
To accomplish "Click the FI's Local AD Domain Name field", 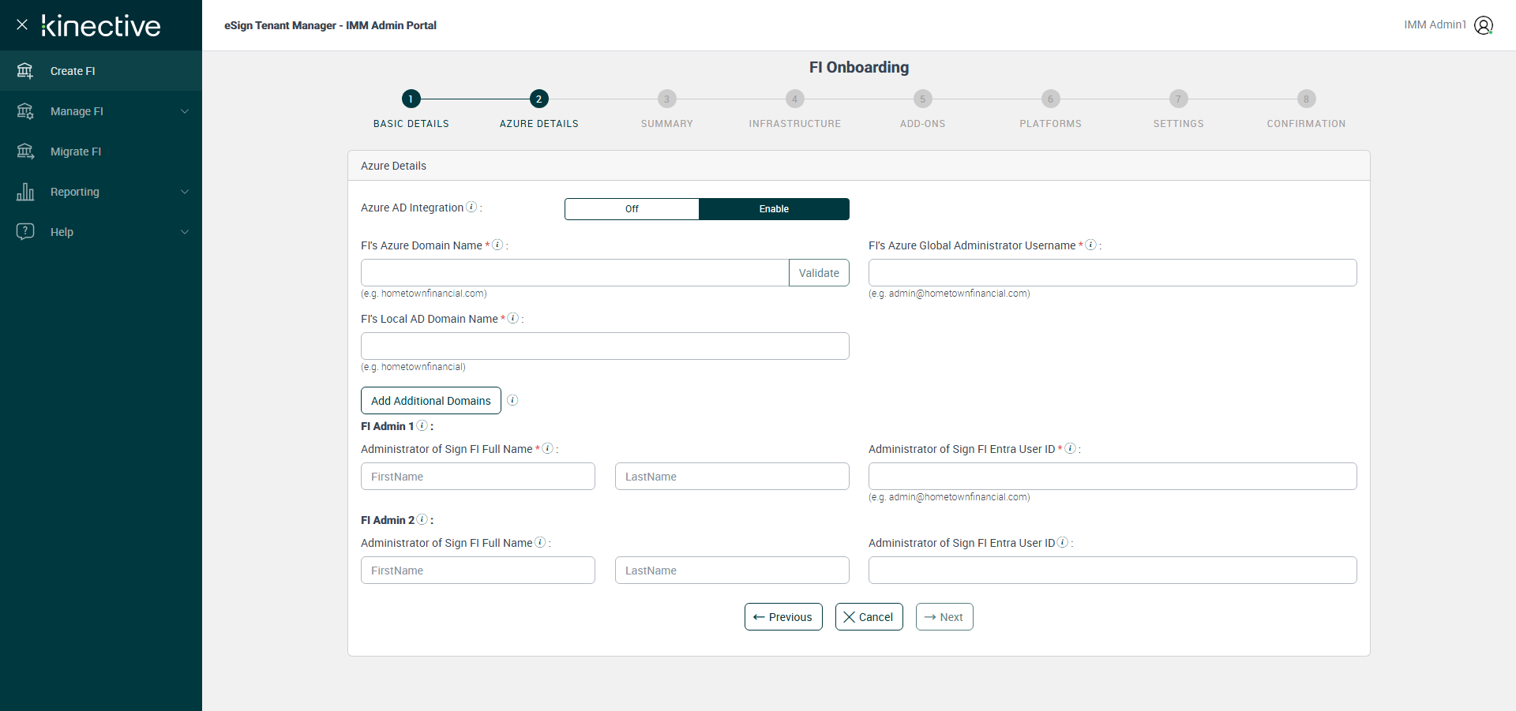I will click(x=605, y=346).
